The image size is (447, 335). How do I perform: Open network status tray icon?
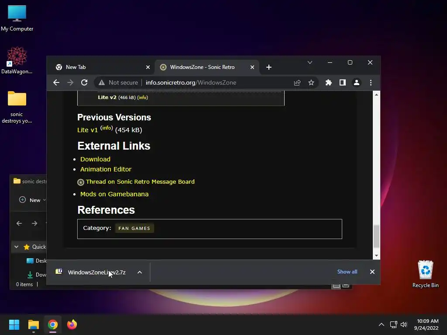point(393,325)
